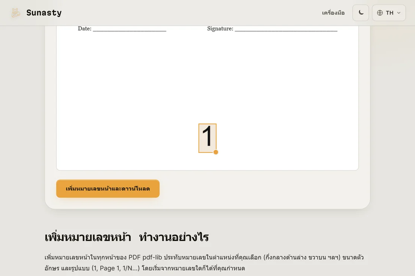Screen dimensions: 415x276
Task: Click the globe icon in language selector
Action: 380,13
